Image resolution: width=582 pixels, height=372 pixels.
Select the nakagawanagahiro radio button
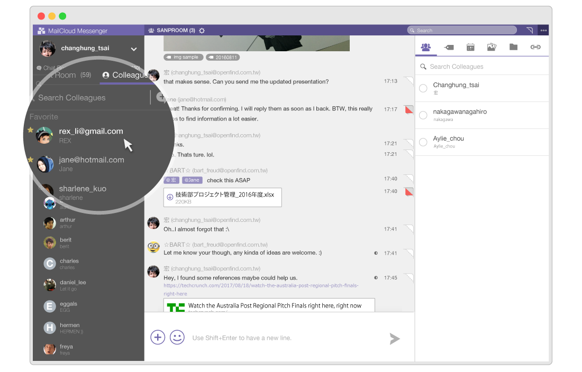423,115
